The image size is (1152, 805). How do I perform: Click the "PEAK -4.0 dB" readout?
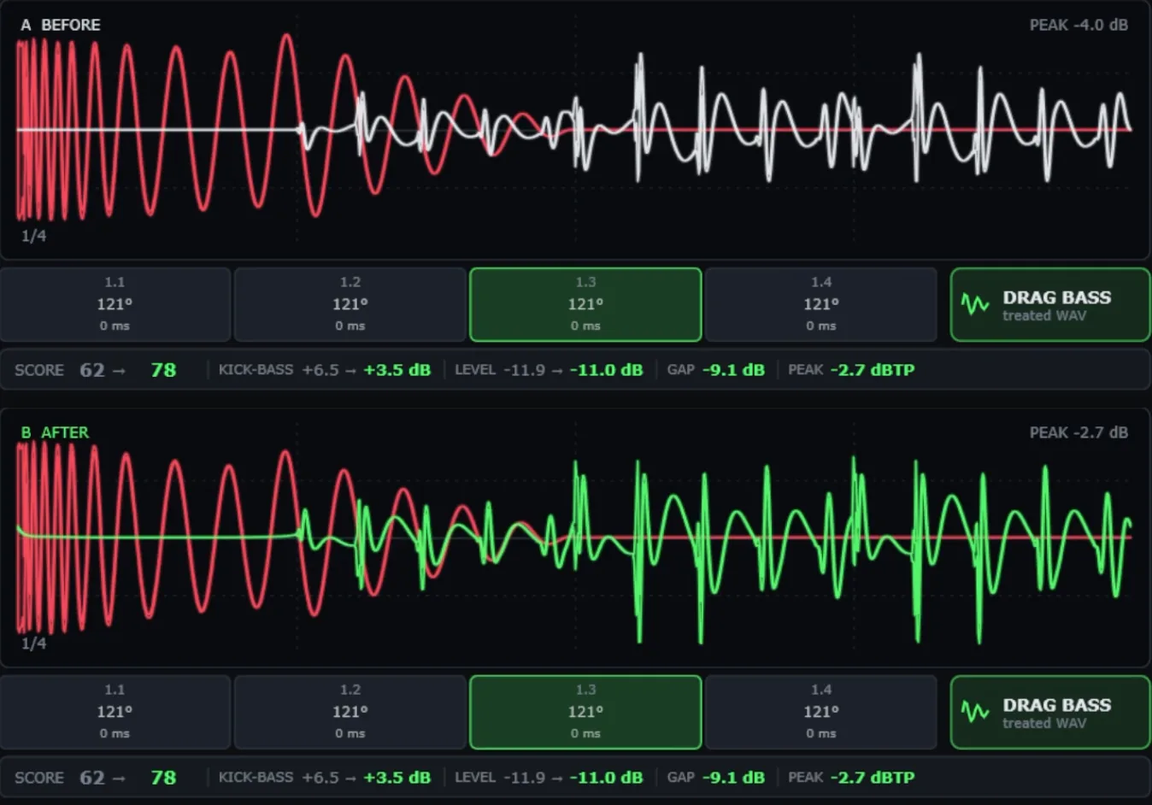tap(1079, 25)
